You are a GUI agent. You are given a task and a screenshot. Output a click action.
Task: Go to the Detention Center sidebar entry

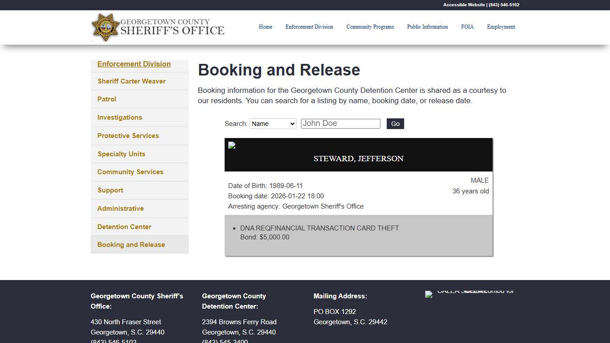pyautogui.click(x=124, y=226)
